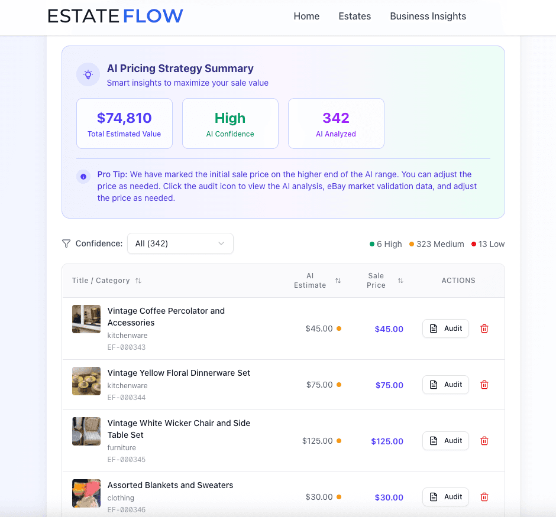Click the funnel filter icon near Confidence
This screenshot has height=517, width=556.
click(66, 243)
